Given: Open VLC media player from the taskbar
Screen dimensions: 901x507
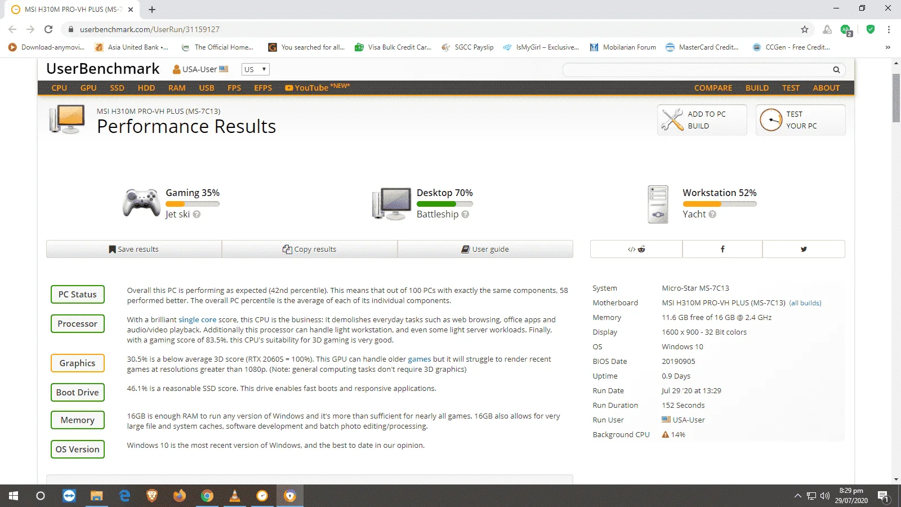Looking at the screenshot, I should tap(235, 496).
